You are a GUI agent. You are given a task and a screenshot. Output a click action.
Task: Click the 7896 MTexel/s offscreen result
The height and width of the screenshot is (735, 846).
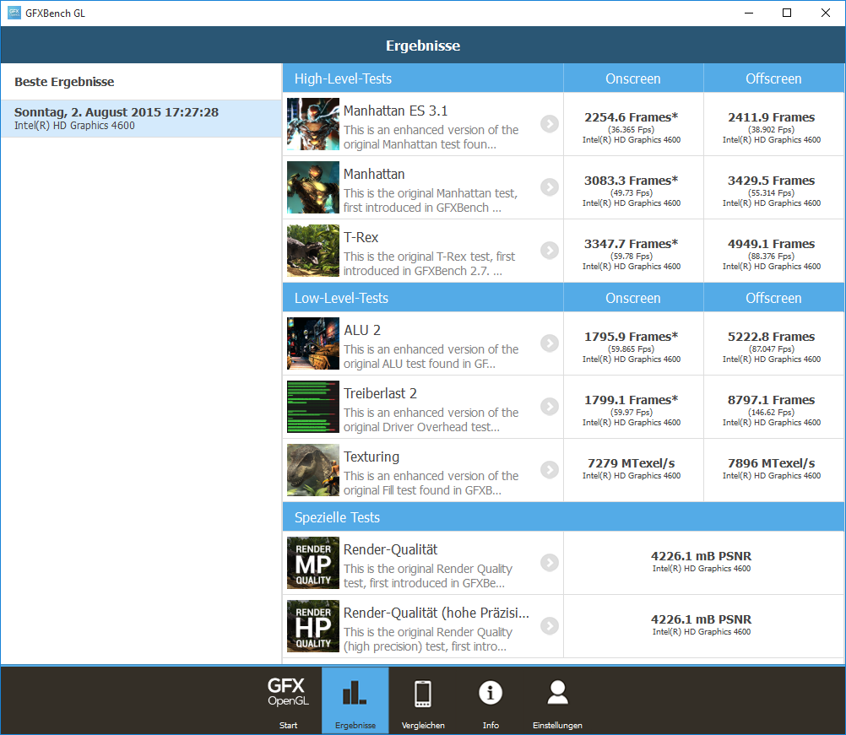pyautogui.click(x=772, y=463)
